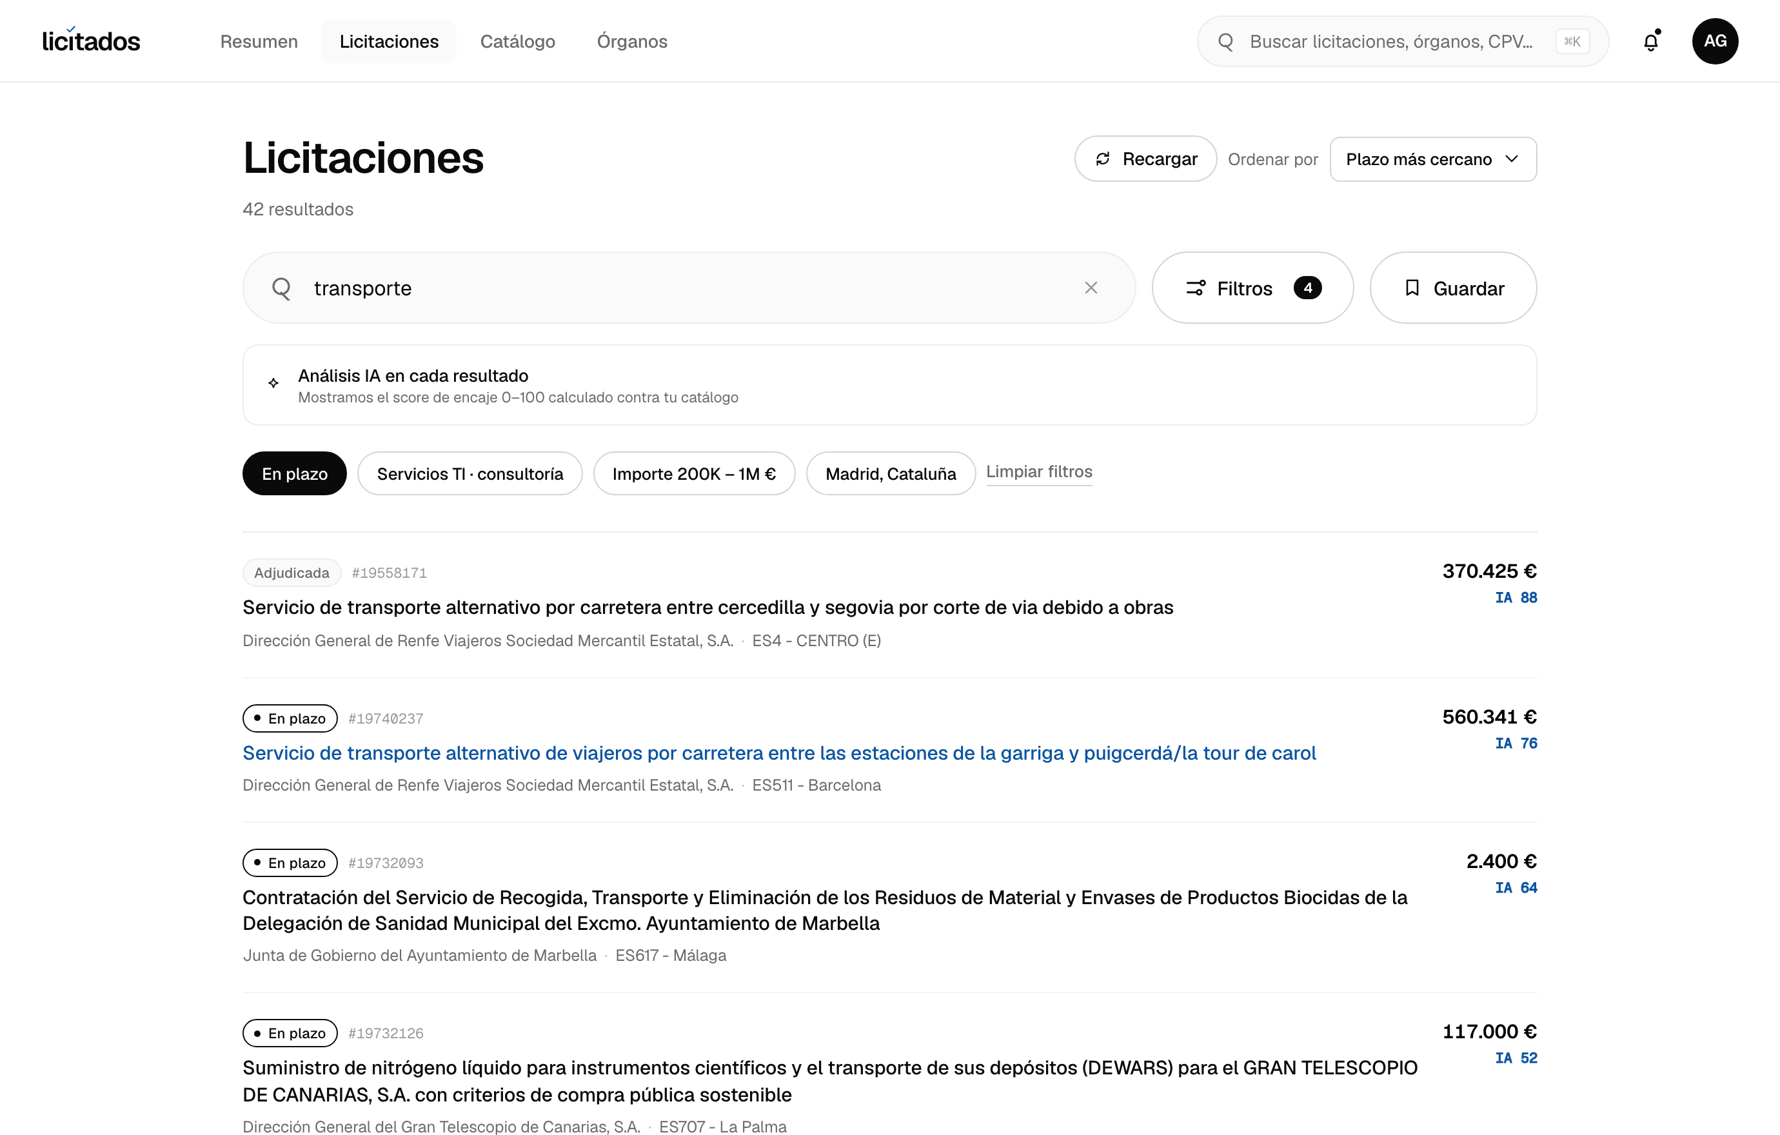Toggle the En plazo filter chip
Image resolution: width=1780 pixels, height=1135 pixels.
click(x=294, y=473)
